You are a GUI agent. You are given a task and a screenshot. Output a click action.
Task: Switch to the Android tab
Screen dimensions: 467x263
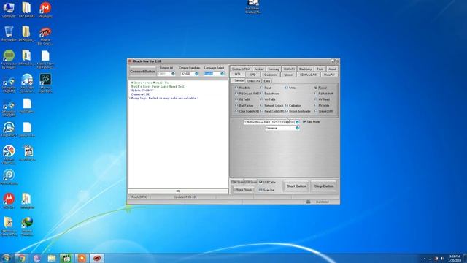pos(259,69)
